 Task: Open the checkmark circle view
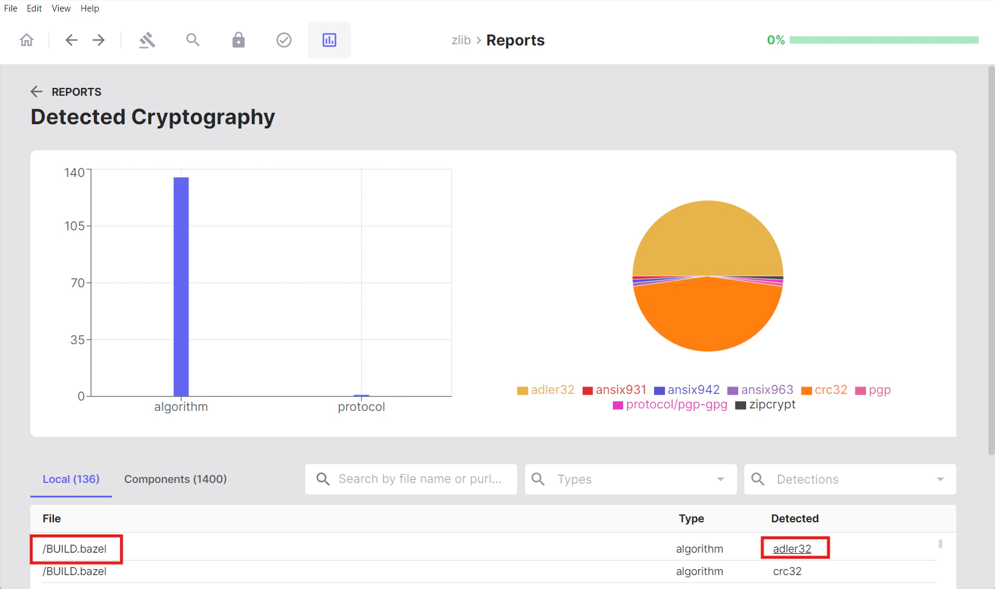tap(284, 40)
